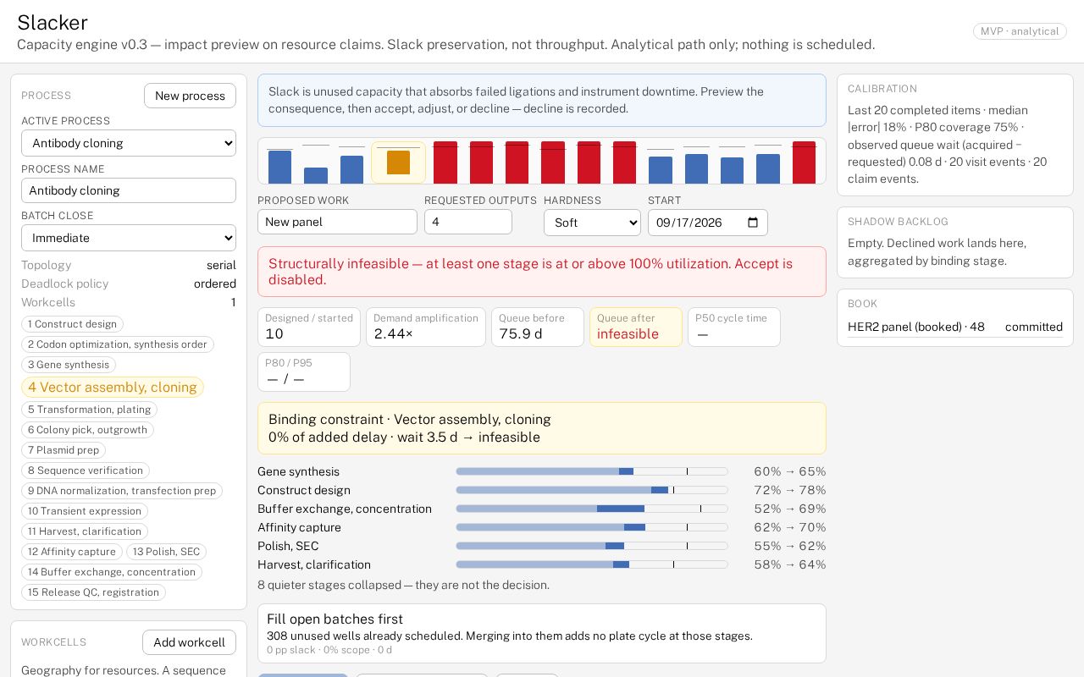The height and width of the screenshot is (677, 1084).
Task: Select stage chip 3 Gene synthesis
Action: 69,365
